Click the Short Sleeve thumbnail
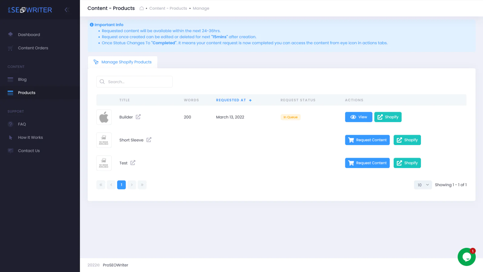This screenshot has width=483, height=272. click(x=104, y=140)
